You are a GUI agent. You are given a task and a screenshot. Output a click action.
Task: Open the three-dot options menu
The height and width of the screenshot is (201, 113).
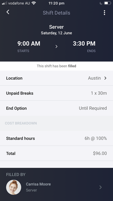(104, 13)
